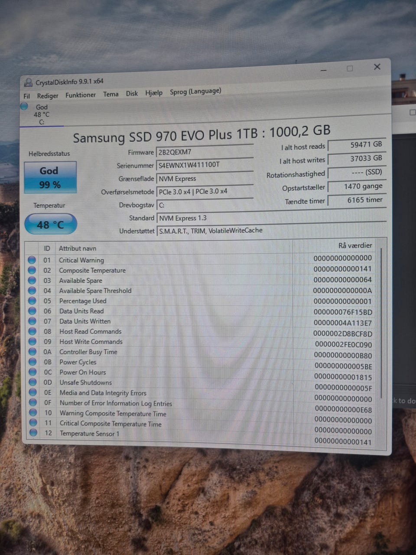The height and width of the screenshot is (555, 416).
Task: Minimize the CrystalDiskInfo window
Action: (x=324, y=69)
